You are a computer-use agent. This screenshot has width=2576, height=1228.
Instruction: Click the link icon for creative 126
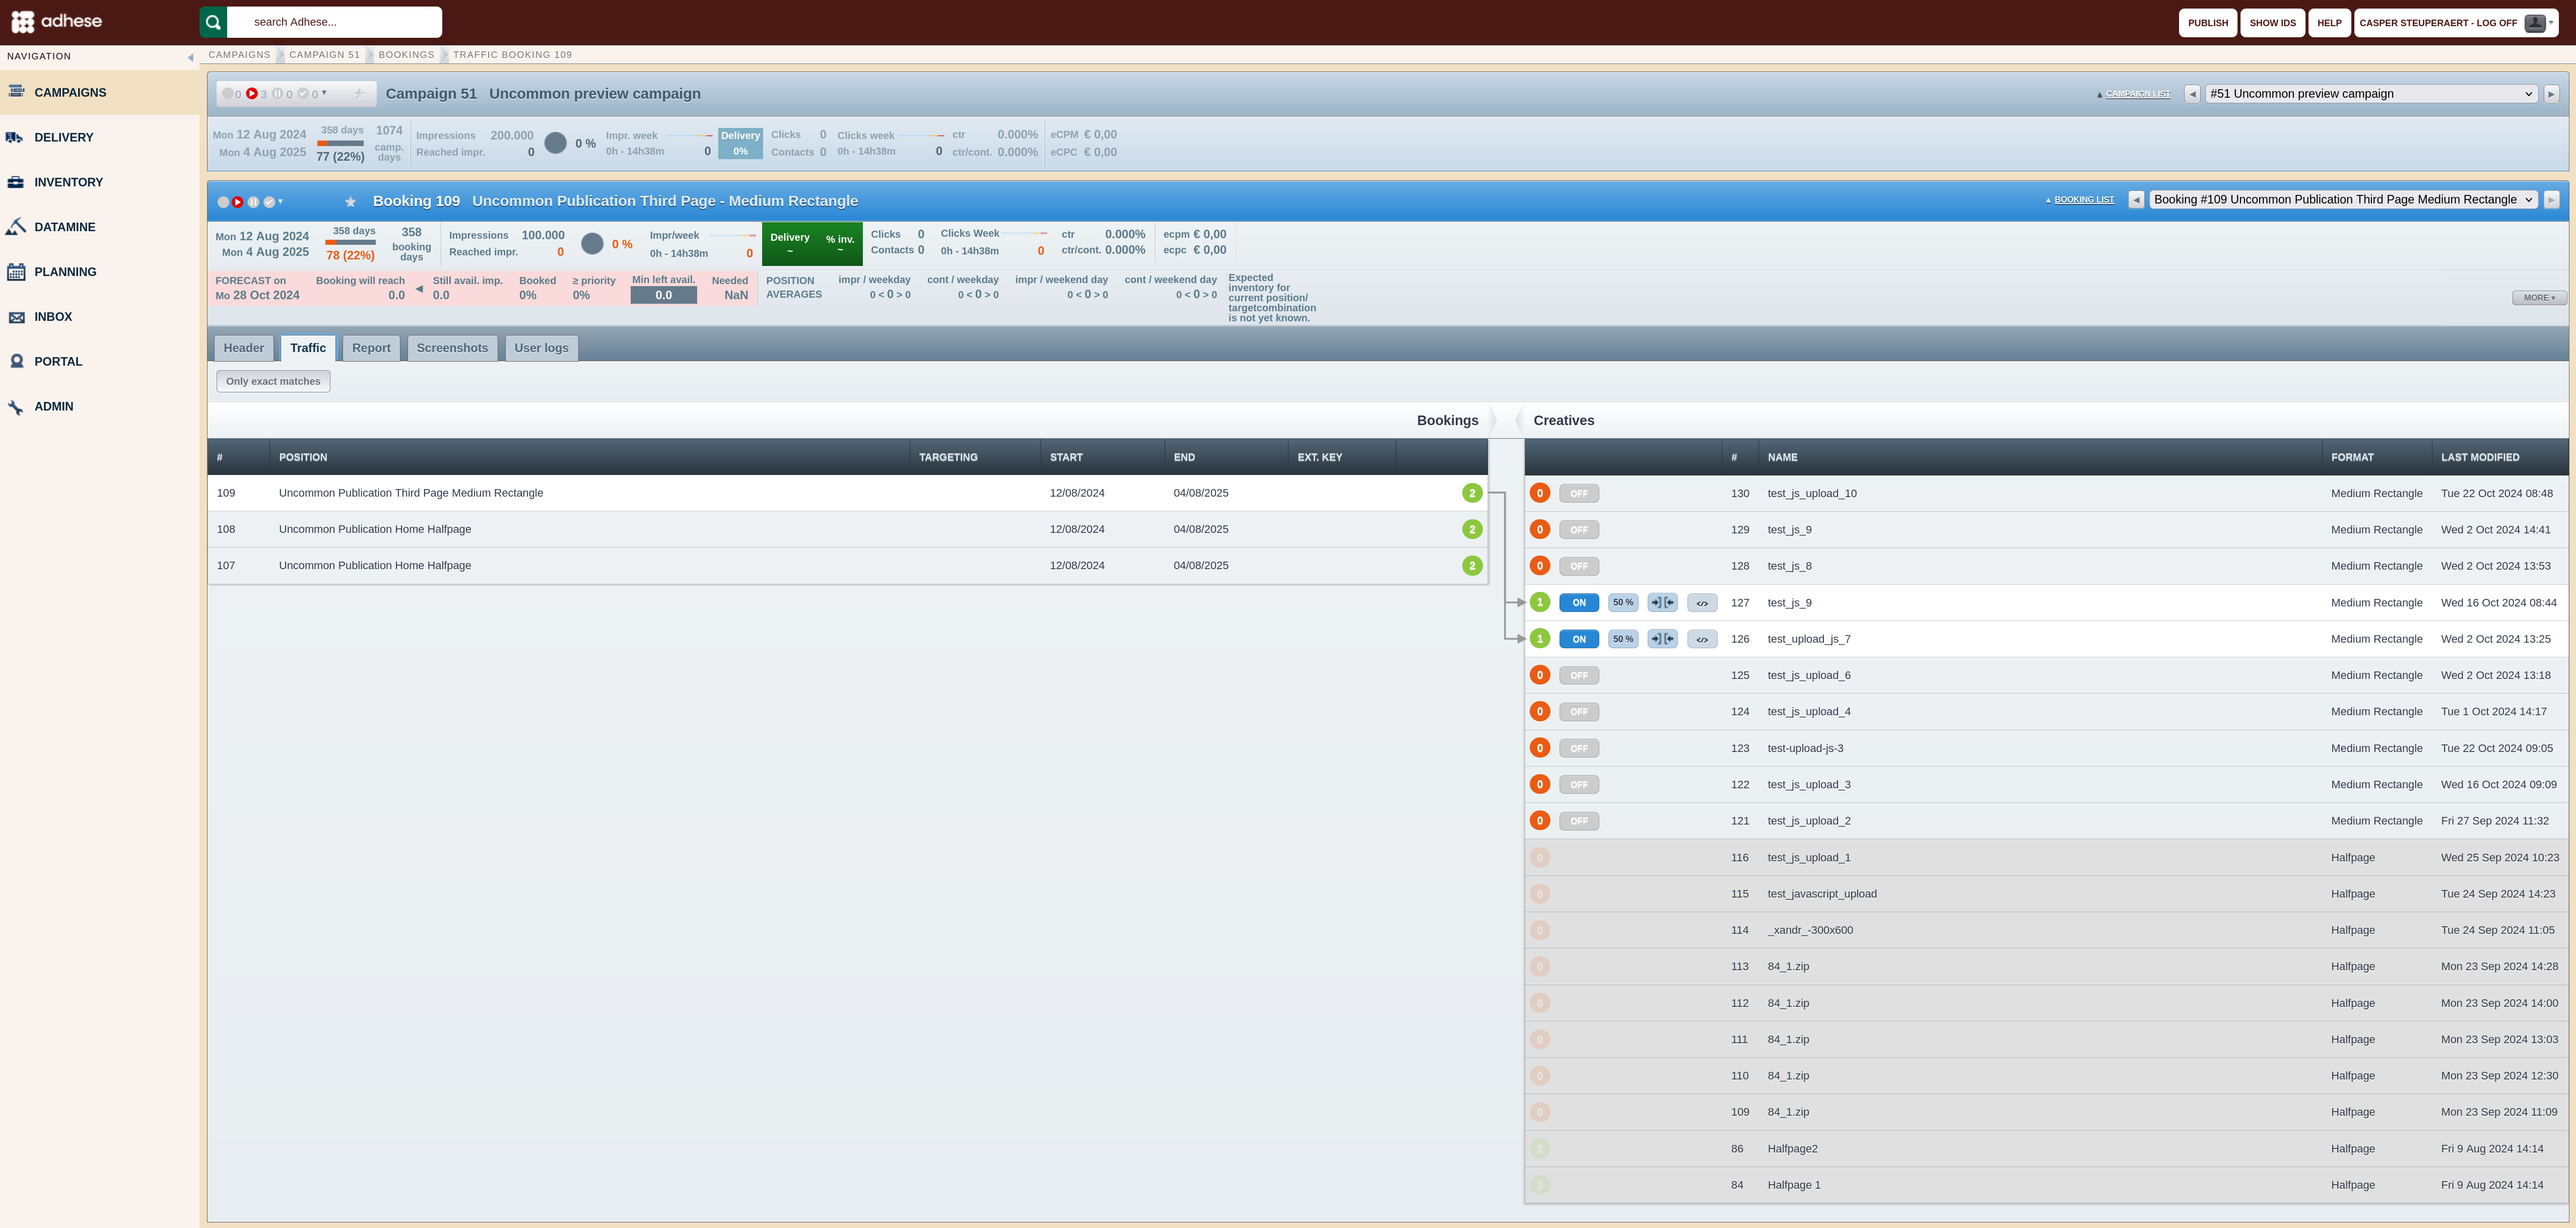(x=1662, y=639)
